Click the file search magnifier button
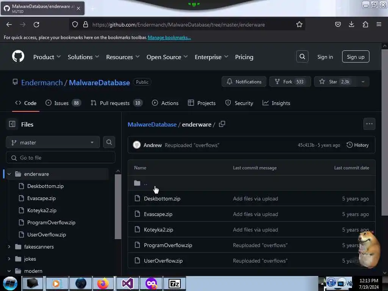This screenshot has width=388, height=291. [109, 142]
